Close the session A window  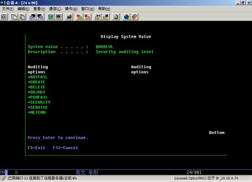tap(249, 3)
